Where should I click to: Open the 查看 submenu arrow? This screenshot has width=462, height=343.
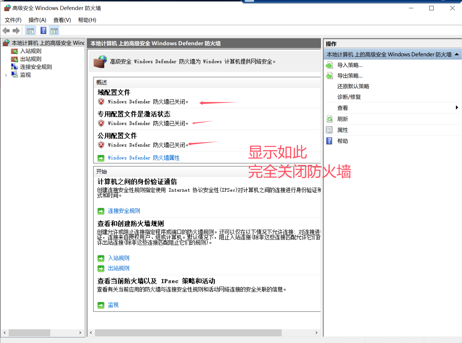(457, 107)
